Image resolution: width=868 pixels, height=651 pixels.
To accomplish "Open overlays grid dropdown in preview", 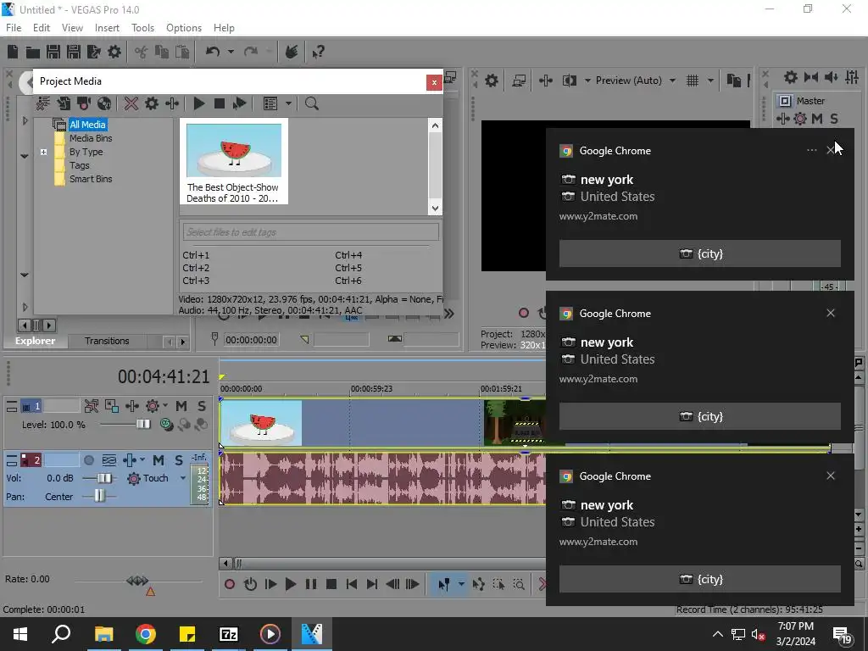I will (x=710, y=81).
